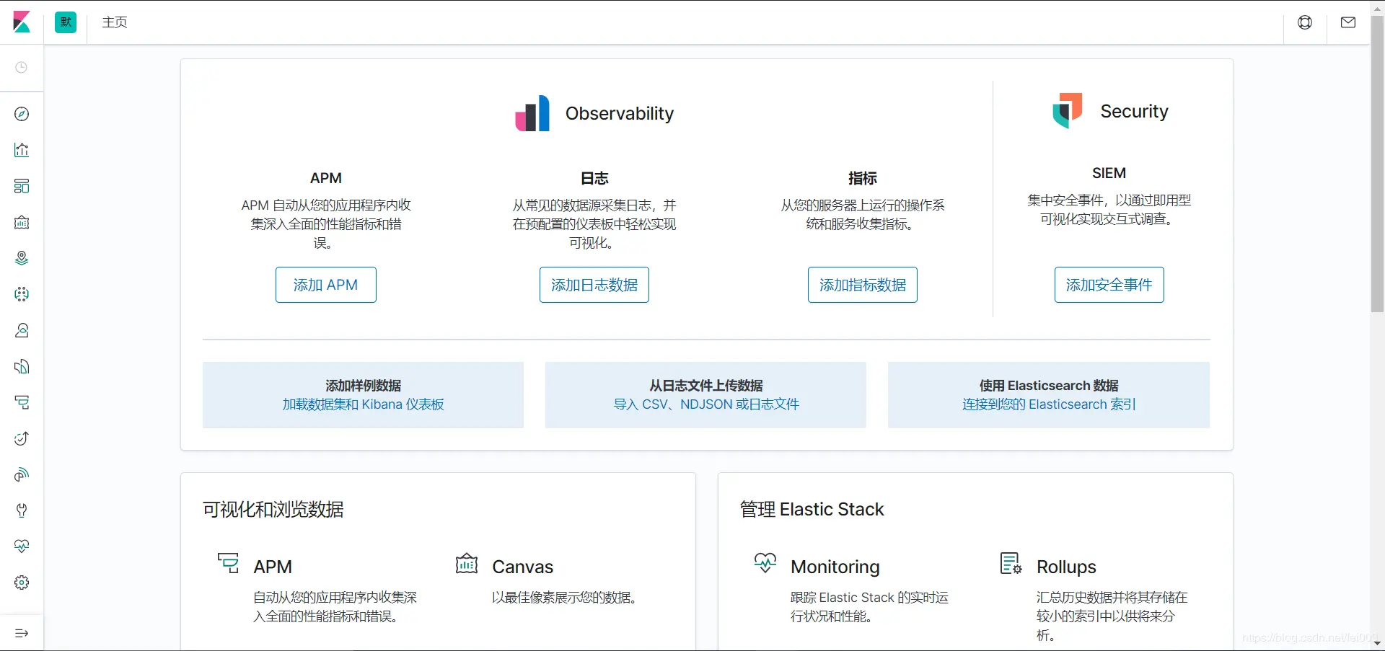
Task: Open Dev Tools wrench icon
Action: pos(22,510)
